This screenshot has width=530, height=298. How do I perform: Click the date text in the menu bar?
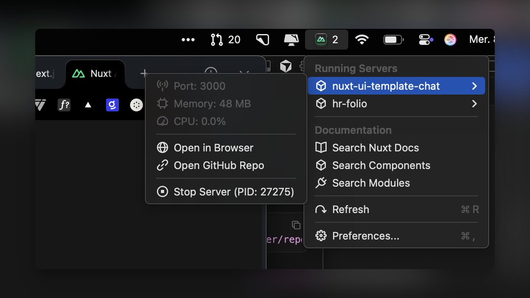pos(481,40)
